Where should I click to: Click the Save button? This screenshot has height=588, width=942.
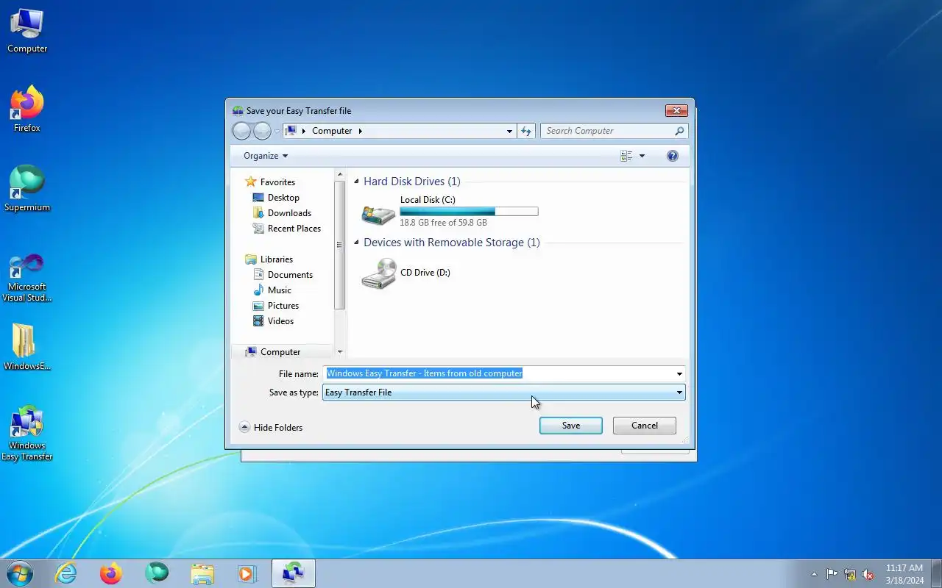coord(571,426)
